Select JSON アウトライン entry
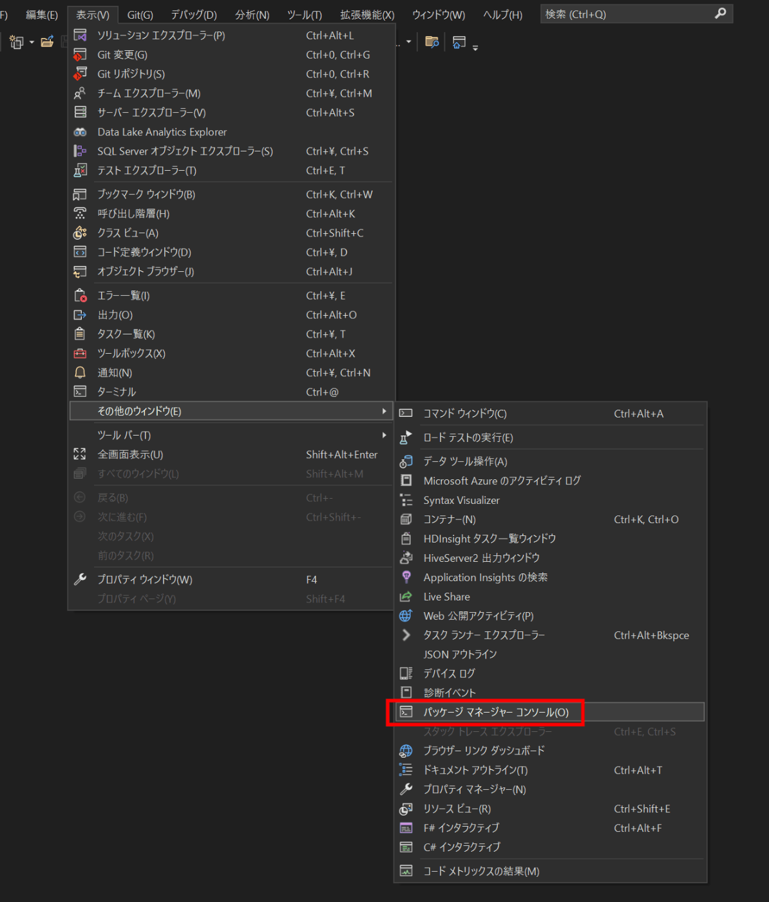The width and height of the screenshot is (769, 902). point(550,654)
